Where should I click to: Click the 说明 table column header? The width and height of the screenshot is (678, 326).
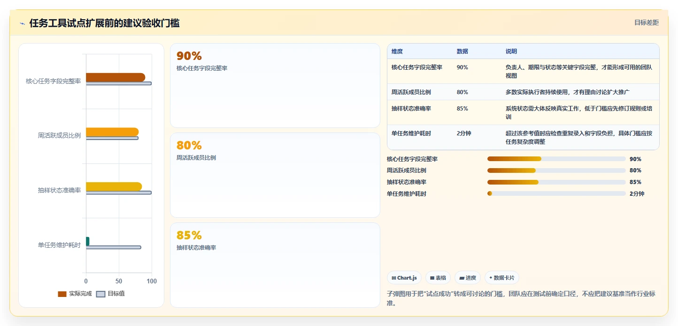(511, 52)
